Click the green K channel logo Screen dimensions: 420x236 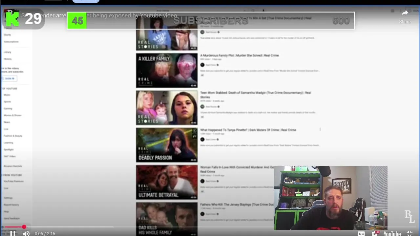12,19
